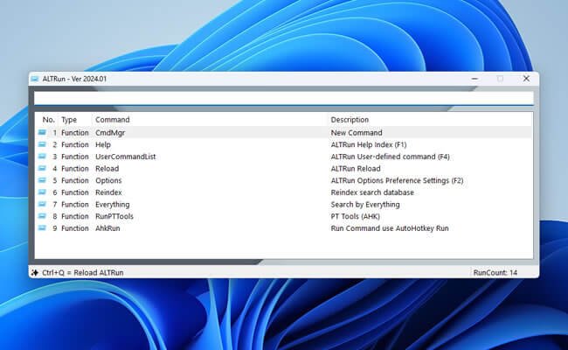Click the 'RunCount: 14' status entry
Image resolution: width=568 pixels, height=350 pixels.
click(495, 273)
